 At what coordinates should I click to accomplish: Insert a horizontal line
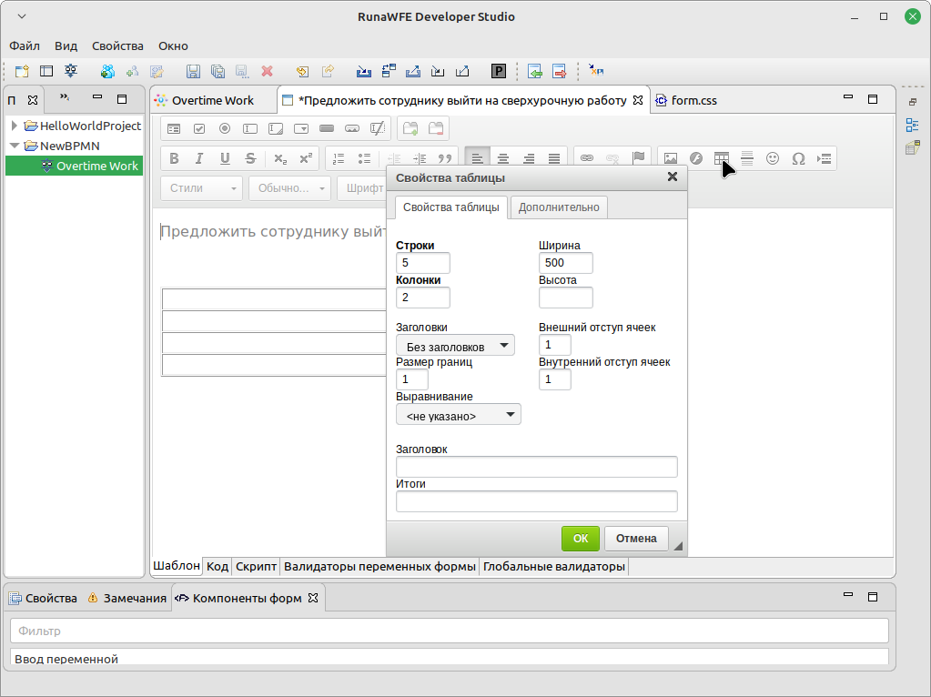click(x=747, y=158)
